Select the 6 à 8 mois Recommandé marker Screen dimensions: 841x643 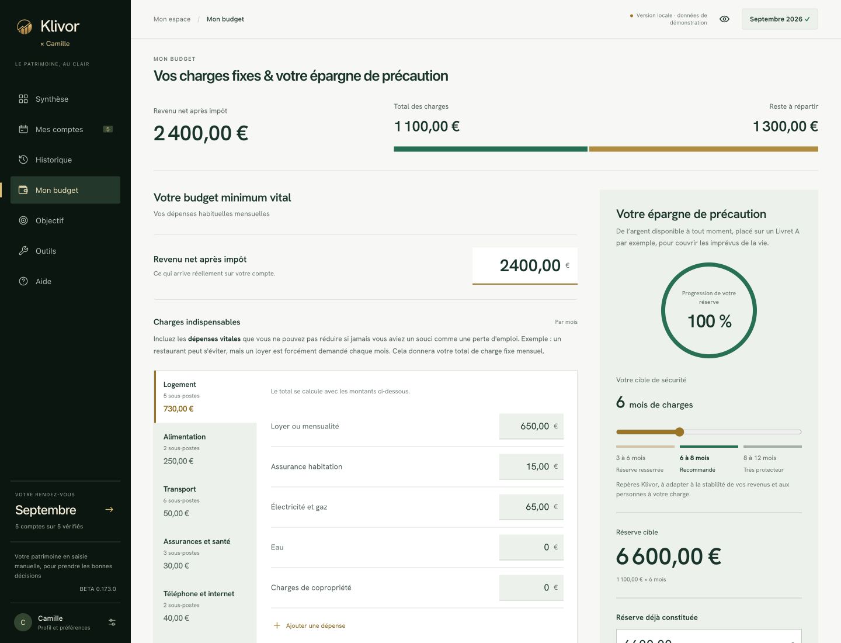pos(708,459)
